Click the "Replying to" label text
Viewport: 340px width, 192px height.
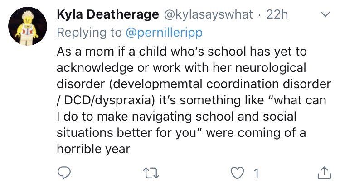click(88, 33)
